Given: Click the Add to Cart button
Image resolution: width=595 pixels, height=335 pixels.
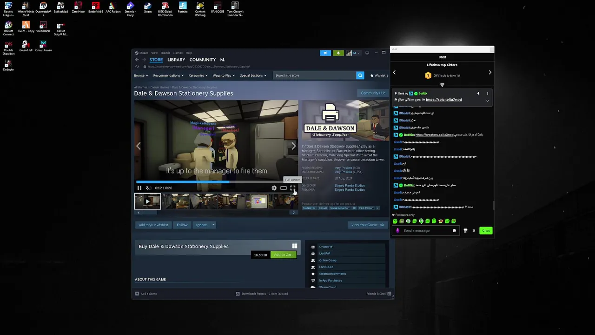Looking at the screenshot, I should coord(283,255).
